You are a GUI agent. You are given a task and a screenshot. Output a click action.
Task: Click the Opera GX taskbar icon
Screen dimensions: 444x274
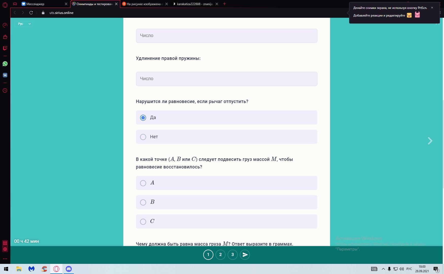click(56, 269)
